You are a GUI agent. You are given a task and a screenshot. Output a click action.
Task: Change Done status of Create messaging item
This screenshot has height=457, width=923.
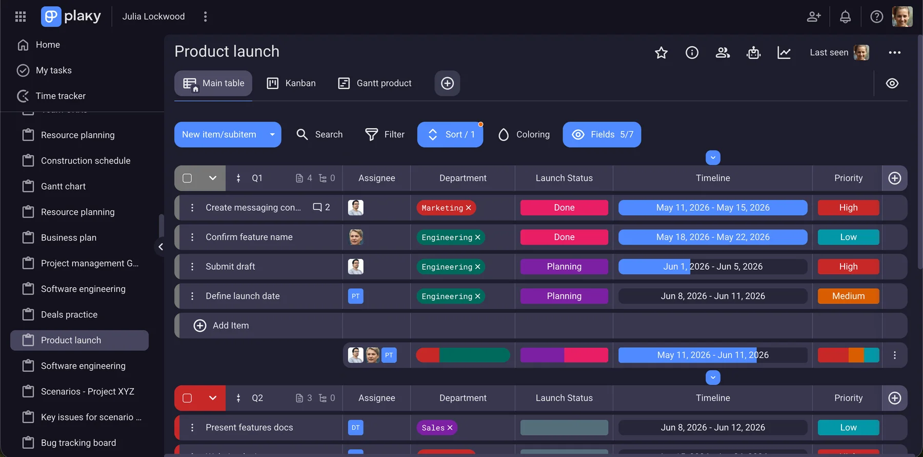click(x=564, y=208)
